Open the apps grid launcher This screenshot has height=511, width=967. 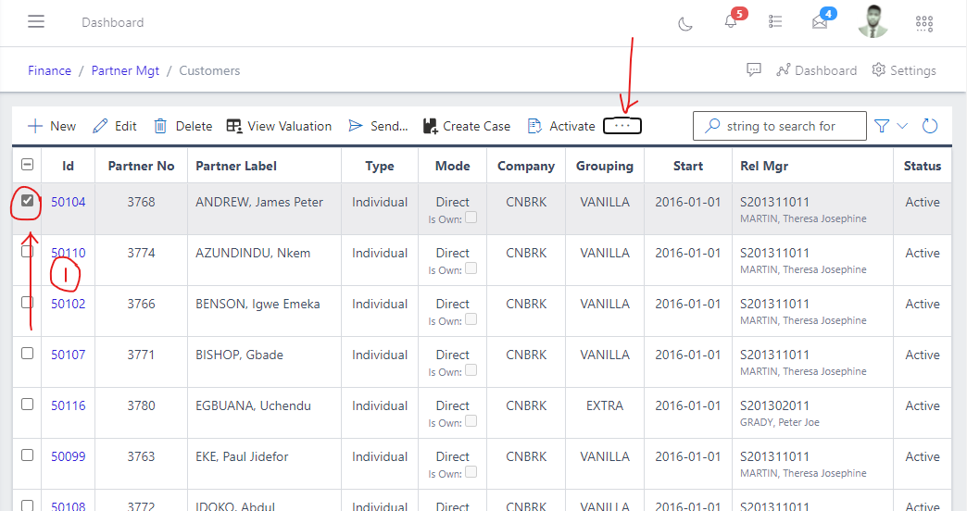coord(923,23)
